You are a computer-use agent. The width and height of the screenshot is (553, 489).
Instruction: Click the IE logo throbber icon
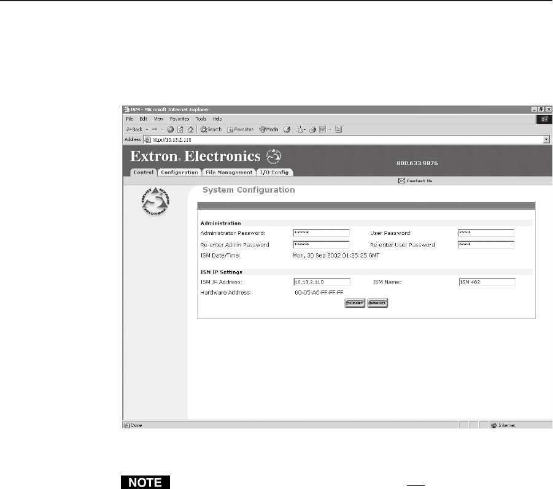pos(544,119)
